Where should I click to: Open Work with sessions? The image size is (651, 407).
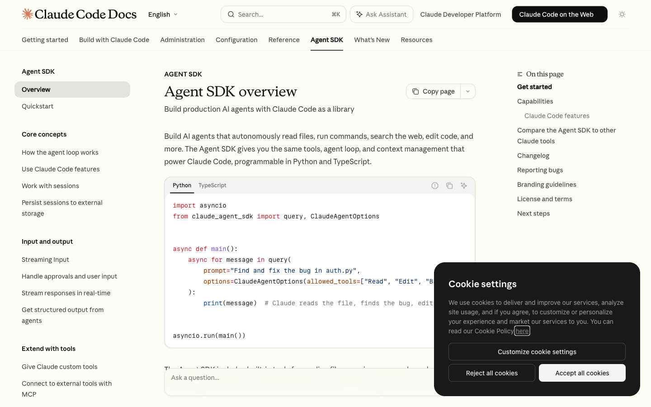pos(50,186)
